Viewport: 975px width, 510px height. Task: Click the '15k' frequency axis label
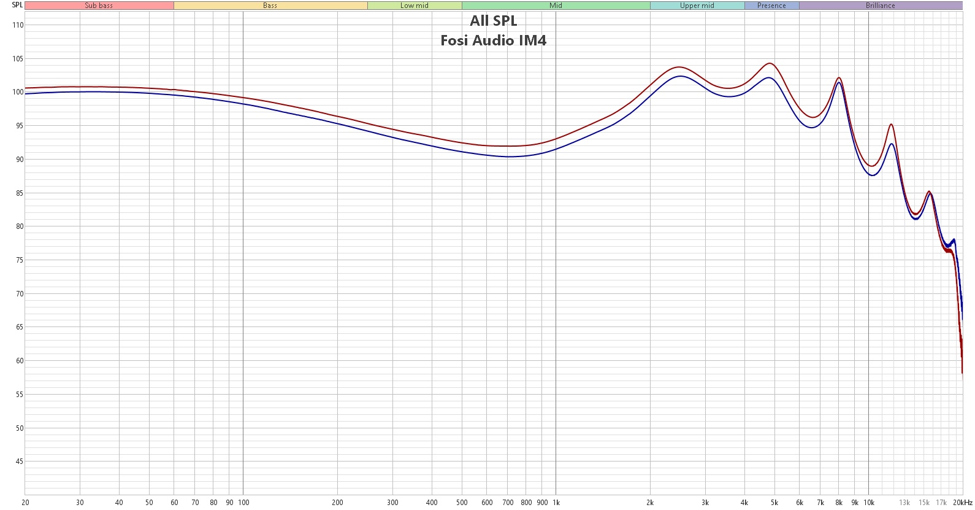coord(924,503)
